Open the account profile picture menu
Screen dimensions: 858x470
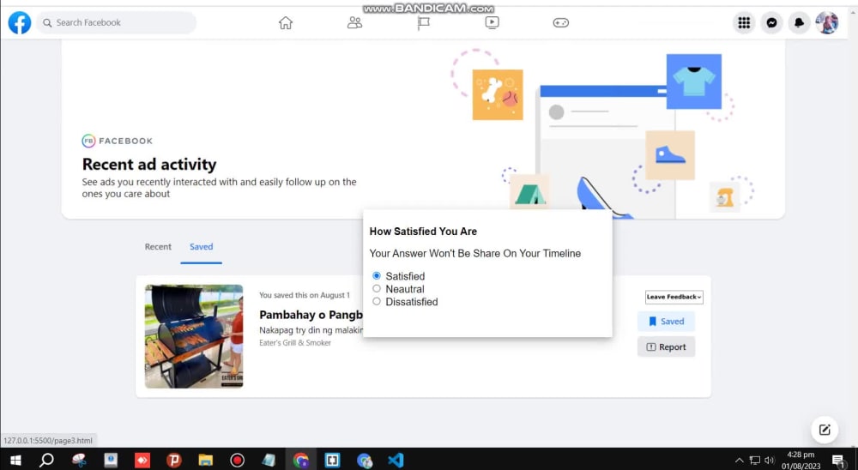pos(827,22)
